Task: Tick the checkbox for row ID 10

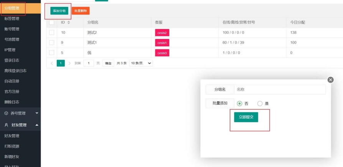Action: click(52, 32)
